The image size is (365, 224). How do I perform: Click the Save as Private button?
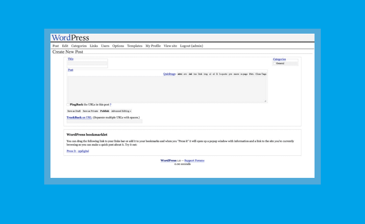click(x=91, y=111)
